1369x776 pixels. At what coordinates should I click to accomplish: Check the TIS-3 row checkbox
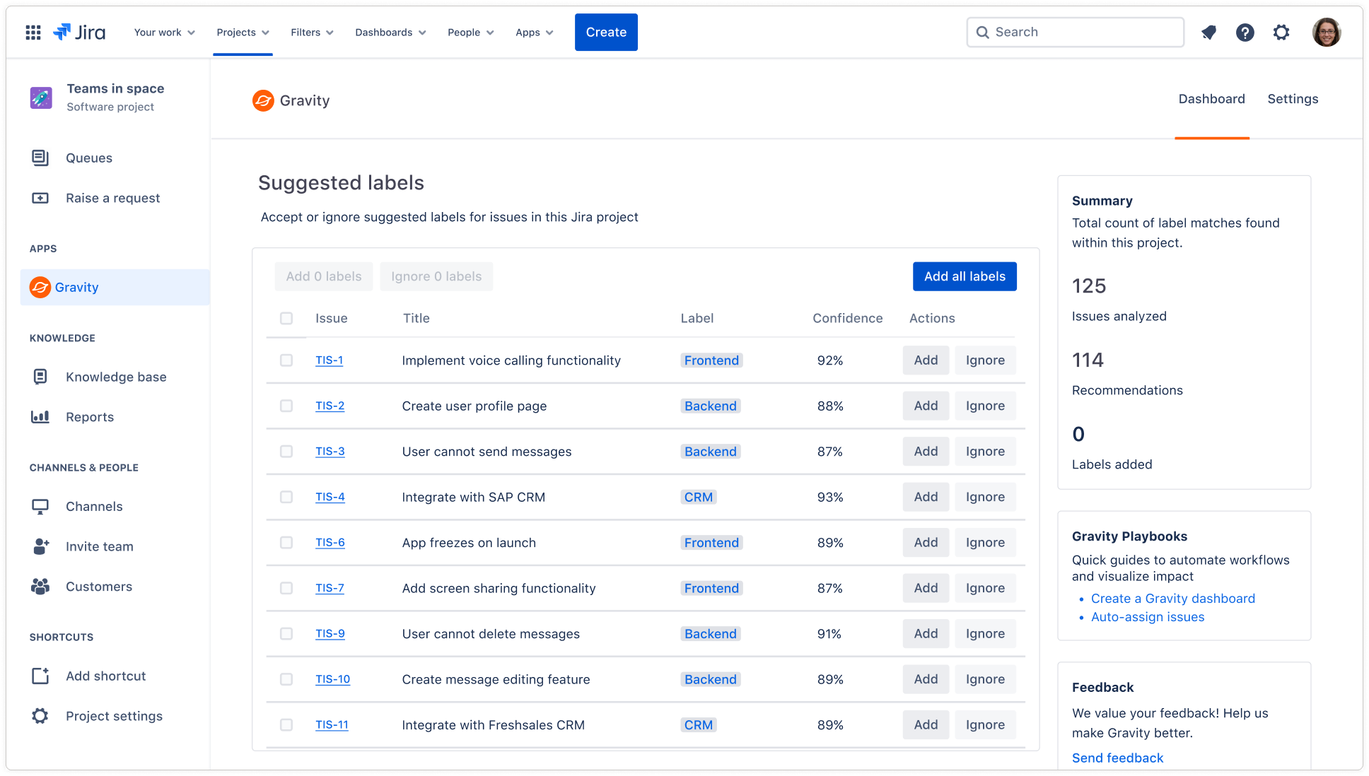coord(286,452)
